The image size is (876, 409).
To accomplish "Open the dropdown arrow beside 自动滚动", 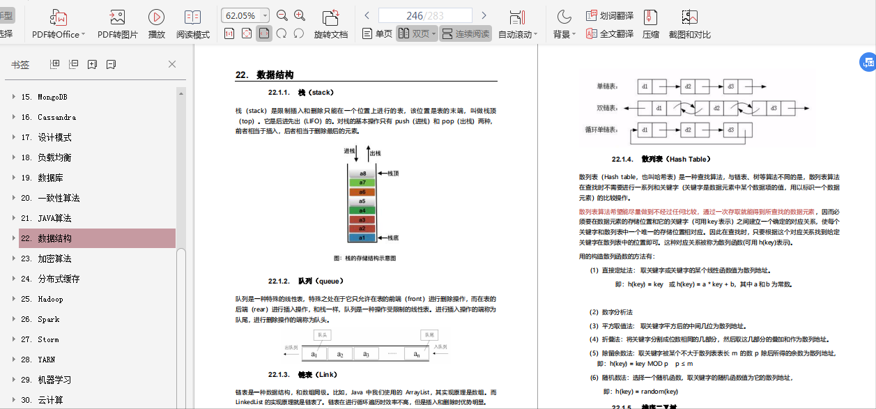I will 536,34.
